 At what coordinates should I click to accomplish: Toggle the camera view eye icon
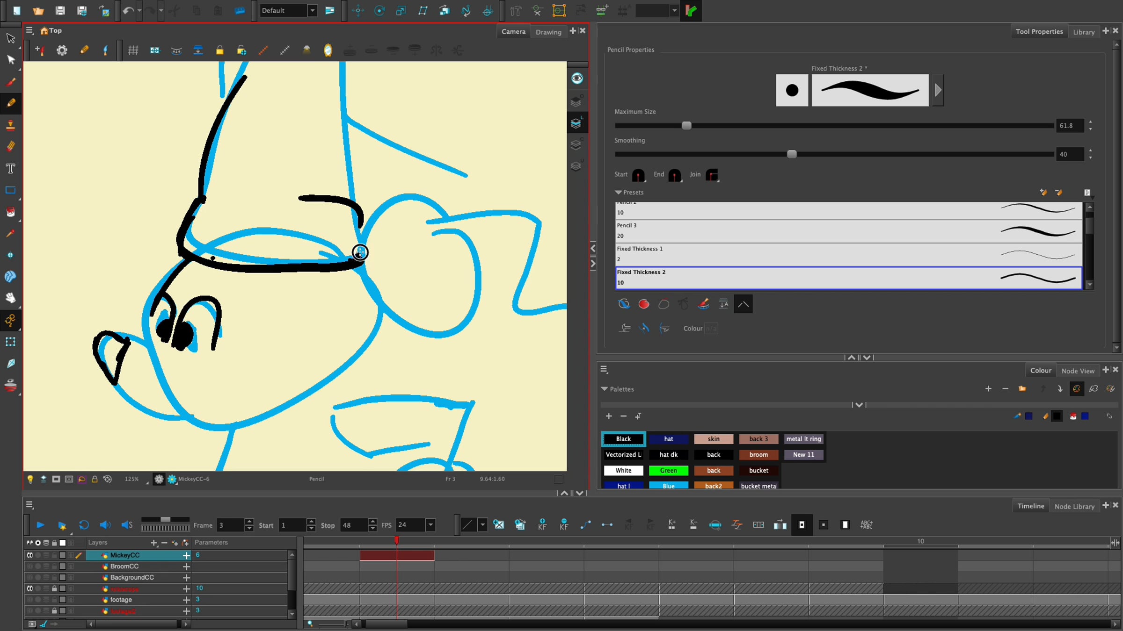577,78
